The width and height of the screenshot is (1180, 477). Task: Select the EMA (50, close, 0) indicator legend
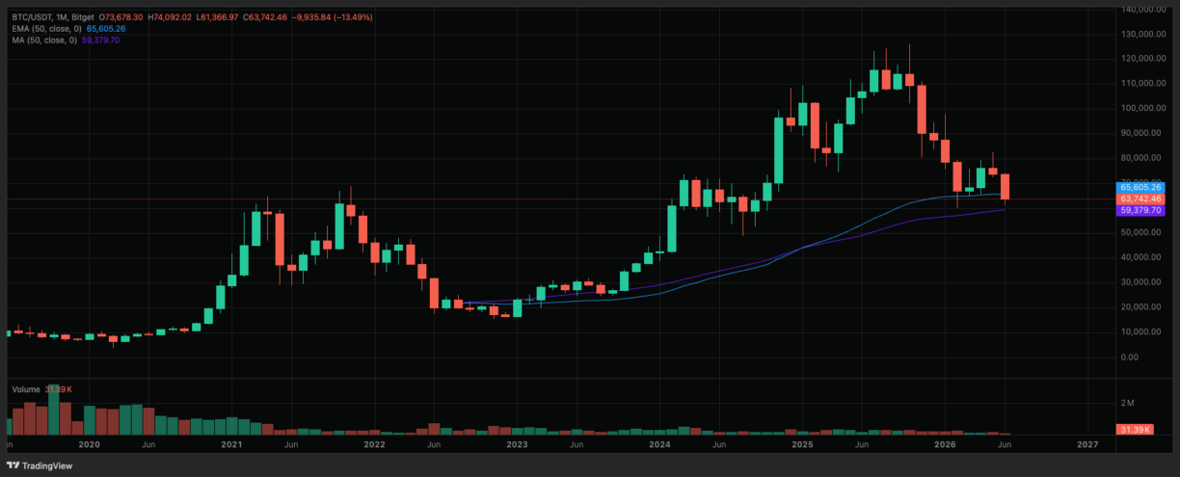44,29
